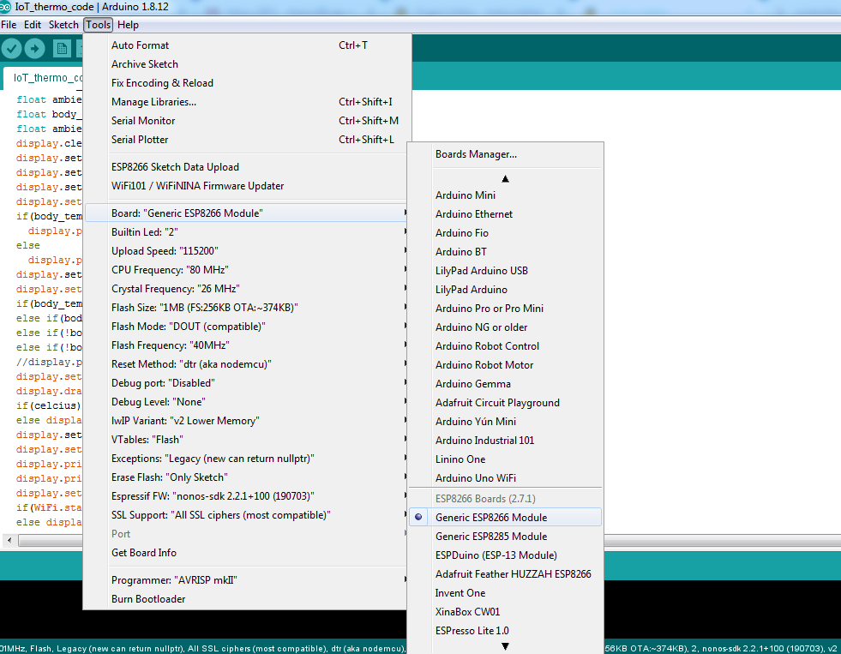This screenshot has width=841, height=654.
Task: Choose Arduino Pro or Pro Mini board
Action: click(505, 309)
